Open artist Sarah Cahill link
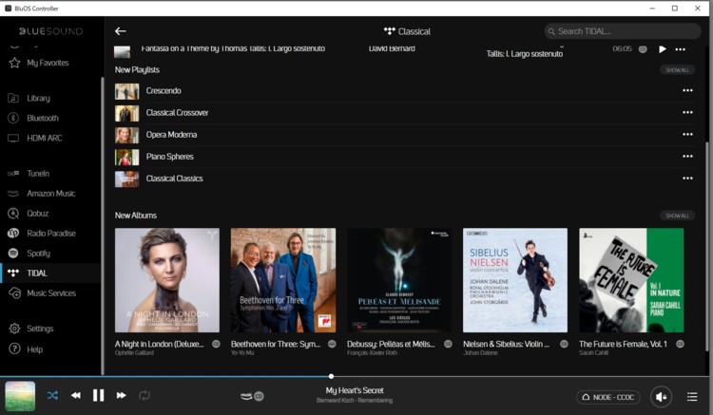713x415 pixels. coord(593,352)
